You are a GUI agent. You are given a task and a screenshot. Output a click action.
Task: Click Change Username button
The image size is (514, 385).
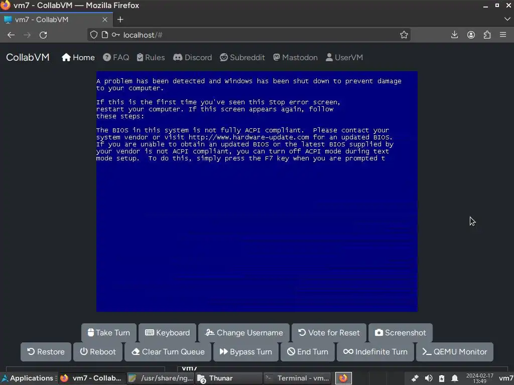click(x=244, y=333)
